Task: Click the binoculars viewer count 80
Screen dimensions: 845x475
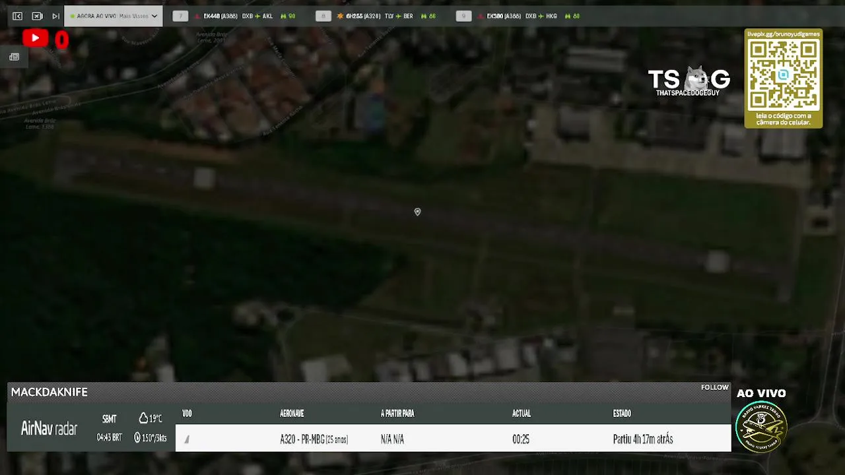Action: (572, 16)
